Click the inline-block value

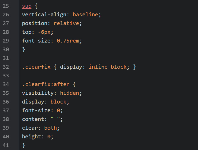(108, 67)
